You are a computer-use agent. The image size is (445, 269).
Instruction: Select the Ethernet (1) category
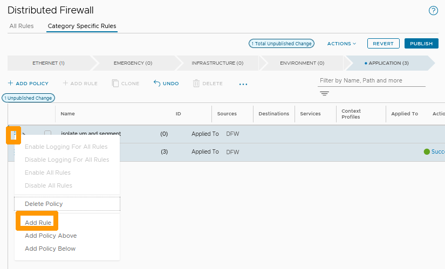[49, 63]
